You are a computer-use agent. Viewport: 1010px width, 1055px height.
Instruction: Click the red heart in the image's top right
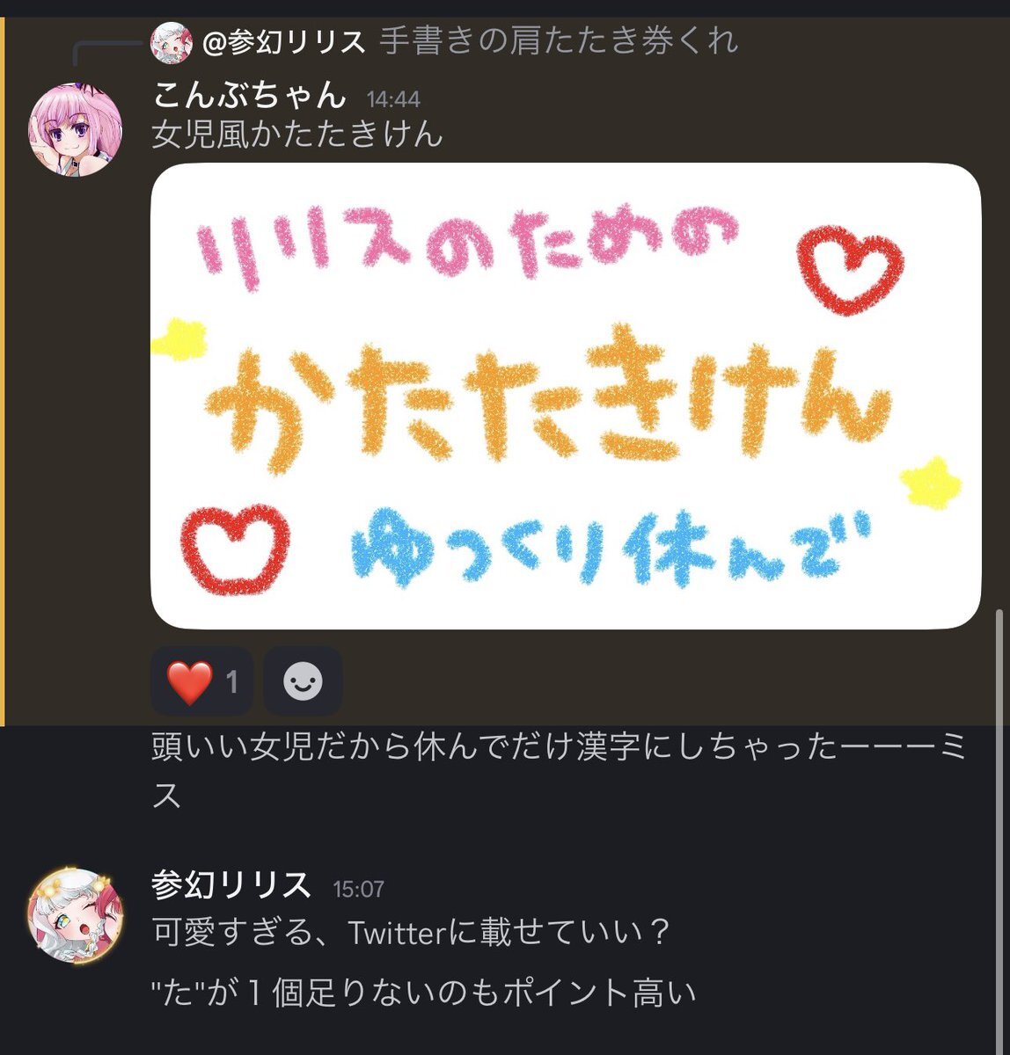849,269
